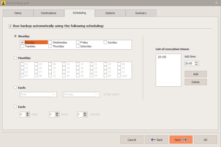221x147 pixels.
Task: Open the Summary tab
Action: (x=141, y=13)
